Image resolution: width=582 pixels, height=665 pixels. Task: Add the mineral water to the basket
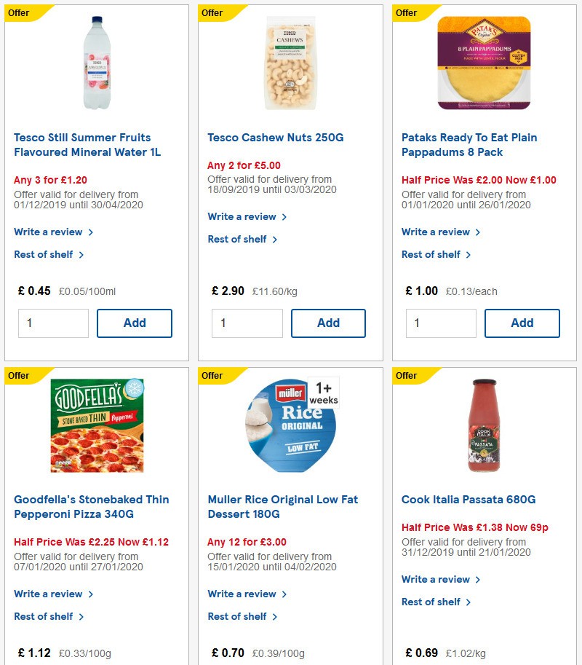pos(135,323)
